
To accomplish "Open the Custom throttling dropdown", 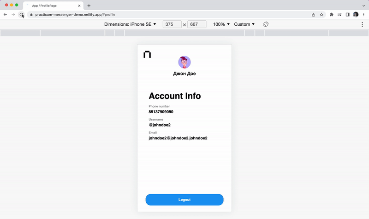I will pos(244,24).
